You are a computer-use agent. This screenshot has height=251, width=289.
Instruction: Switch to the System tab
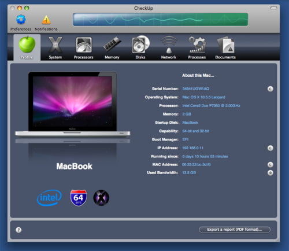pos(55,48)
